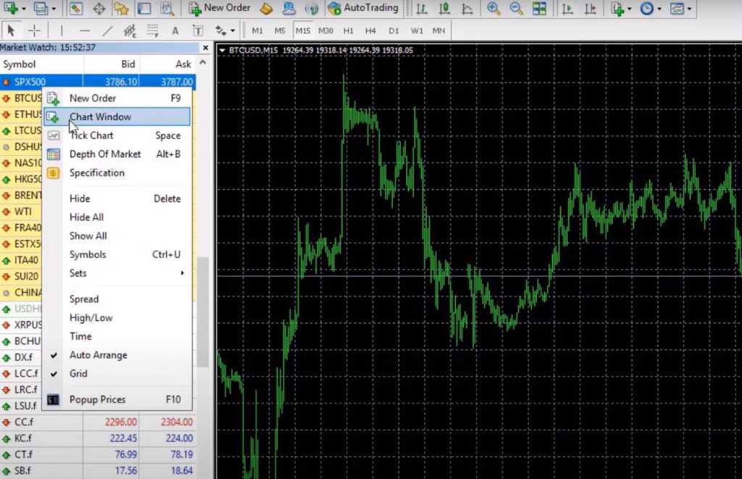Draw a vertical line using toolbar tool
The height and width of the screenshot is (479, 742).
[62, 30]
